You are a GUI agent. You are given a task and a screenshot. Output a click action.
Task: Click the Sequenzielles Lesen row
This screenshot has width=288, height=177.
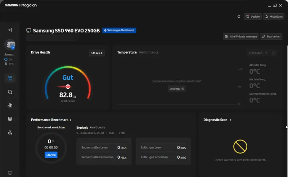tap(104, 147)
